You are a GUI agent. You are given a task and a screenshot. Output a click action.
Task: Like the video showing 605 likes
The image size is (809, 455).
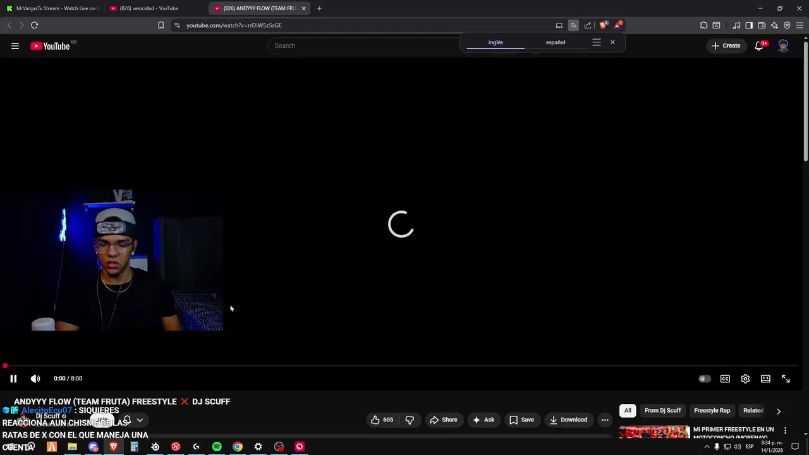point(382,420)
